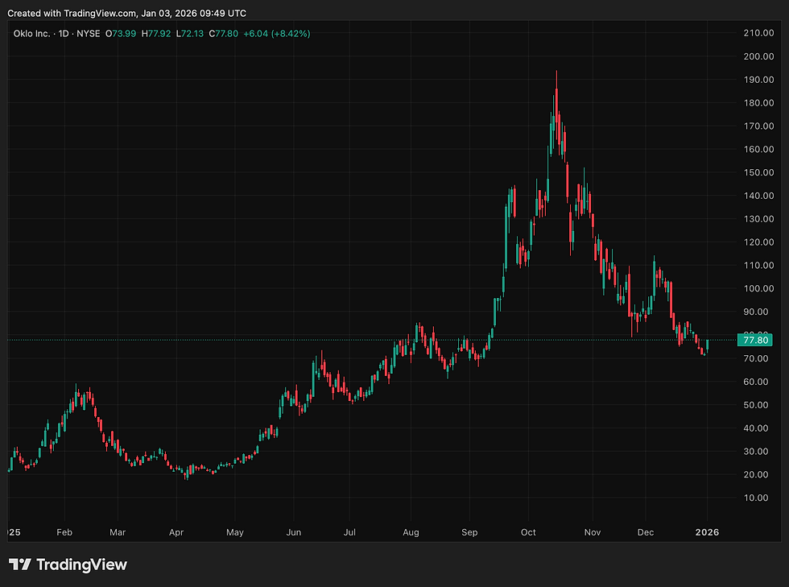The image size is (789, 587).
Task: Click the Feb label on time axis
Action: point(64,532)
